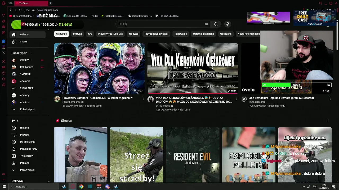Select the Rapowanie filter chip
This screenshot has width=339, height=190.
pyautogui.click(x=181, y=34)
